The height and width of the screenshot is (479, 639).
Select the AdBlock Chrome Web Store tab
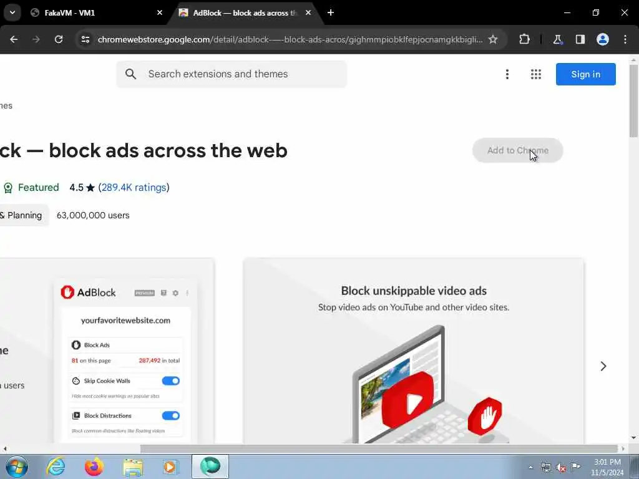click(245, 12)
